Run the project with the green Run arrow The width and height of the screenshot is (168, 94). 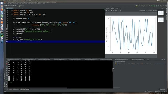tap(152, 6)
